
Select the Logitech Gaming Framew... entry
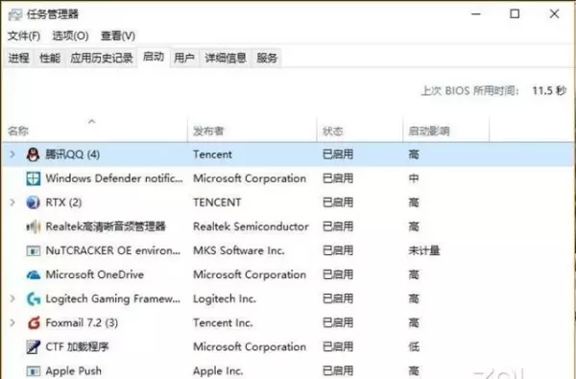point(113,298)
